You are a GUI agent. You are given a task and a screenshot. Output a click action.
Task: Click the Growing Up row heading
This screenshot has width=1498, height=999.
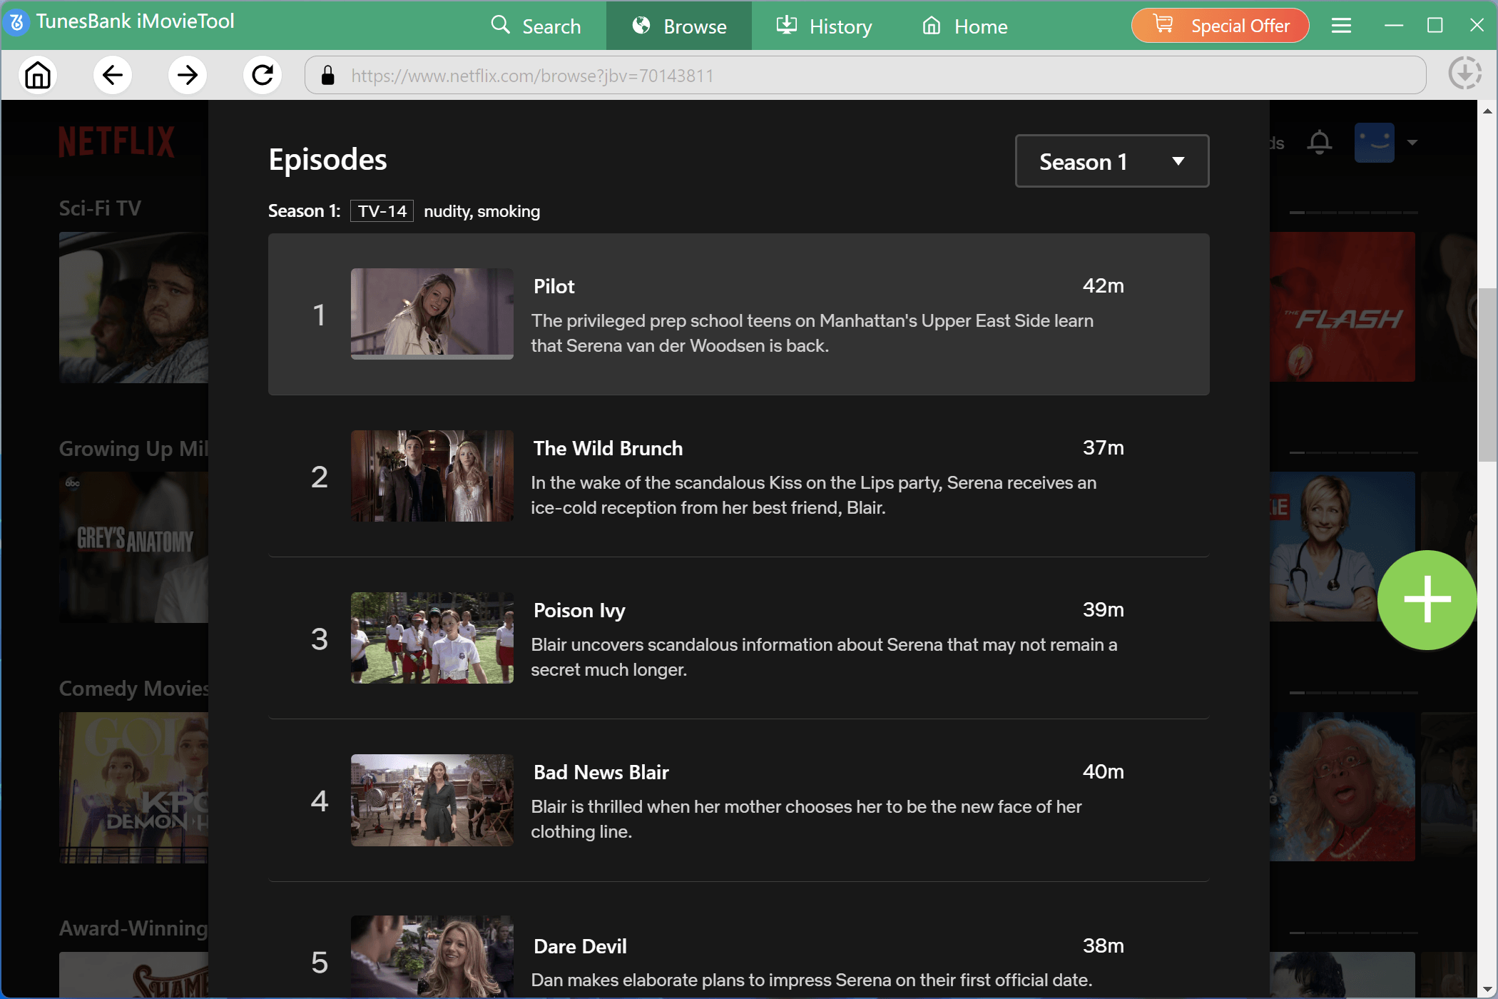point(133,449)
